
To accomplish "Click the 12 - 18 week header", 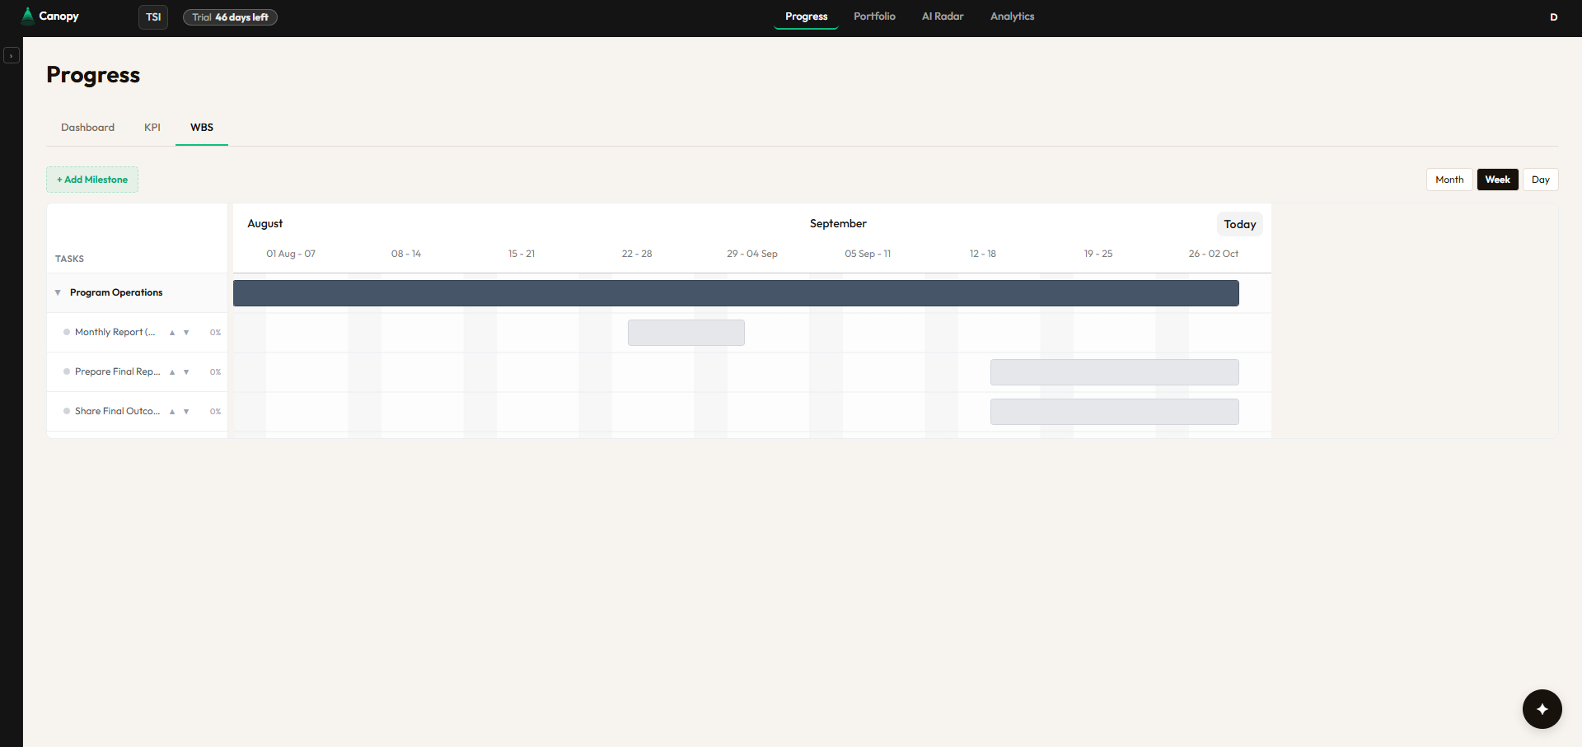I will 983,254.
